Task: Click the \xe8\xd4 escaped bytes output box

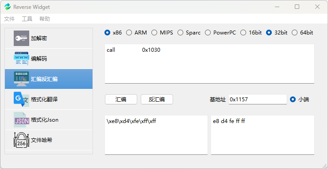Action: click(156, 135)
